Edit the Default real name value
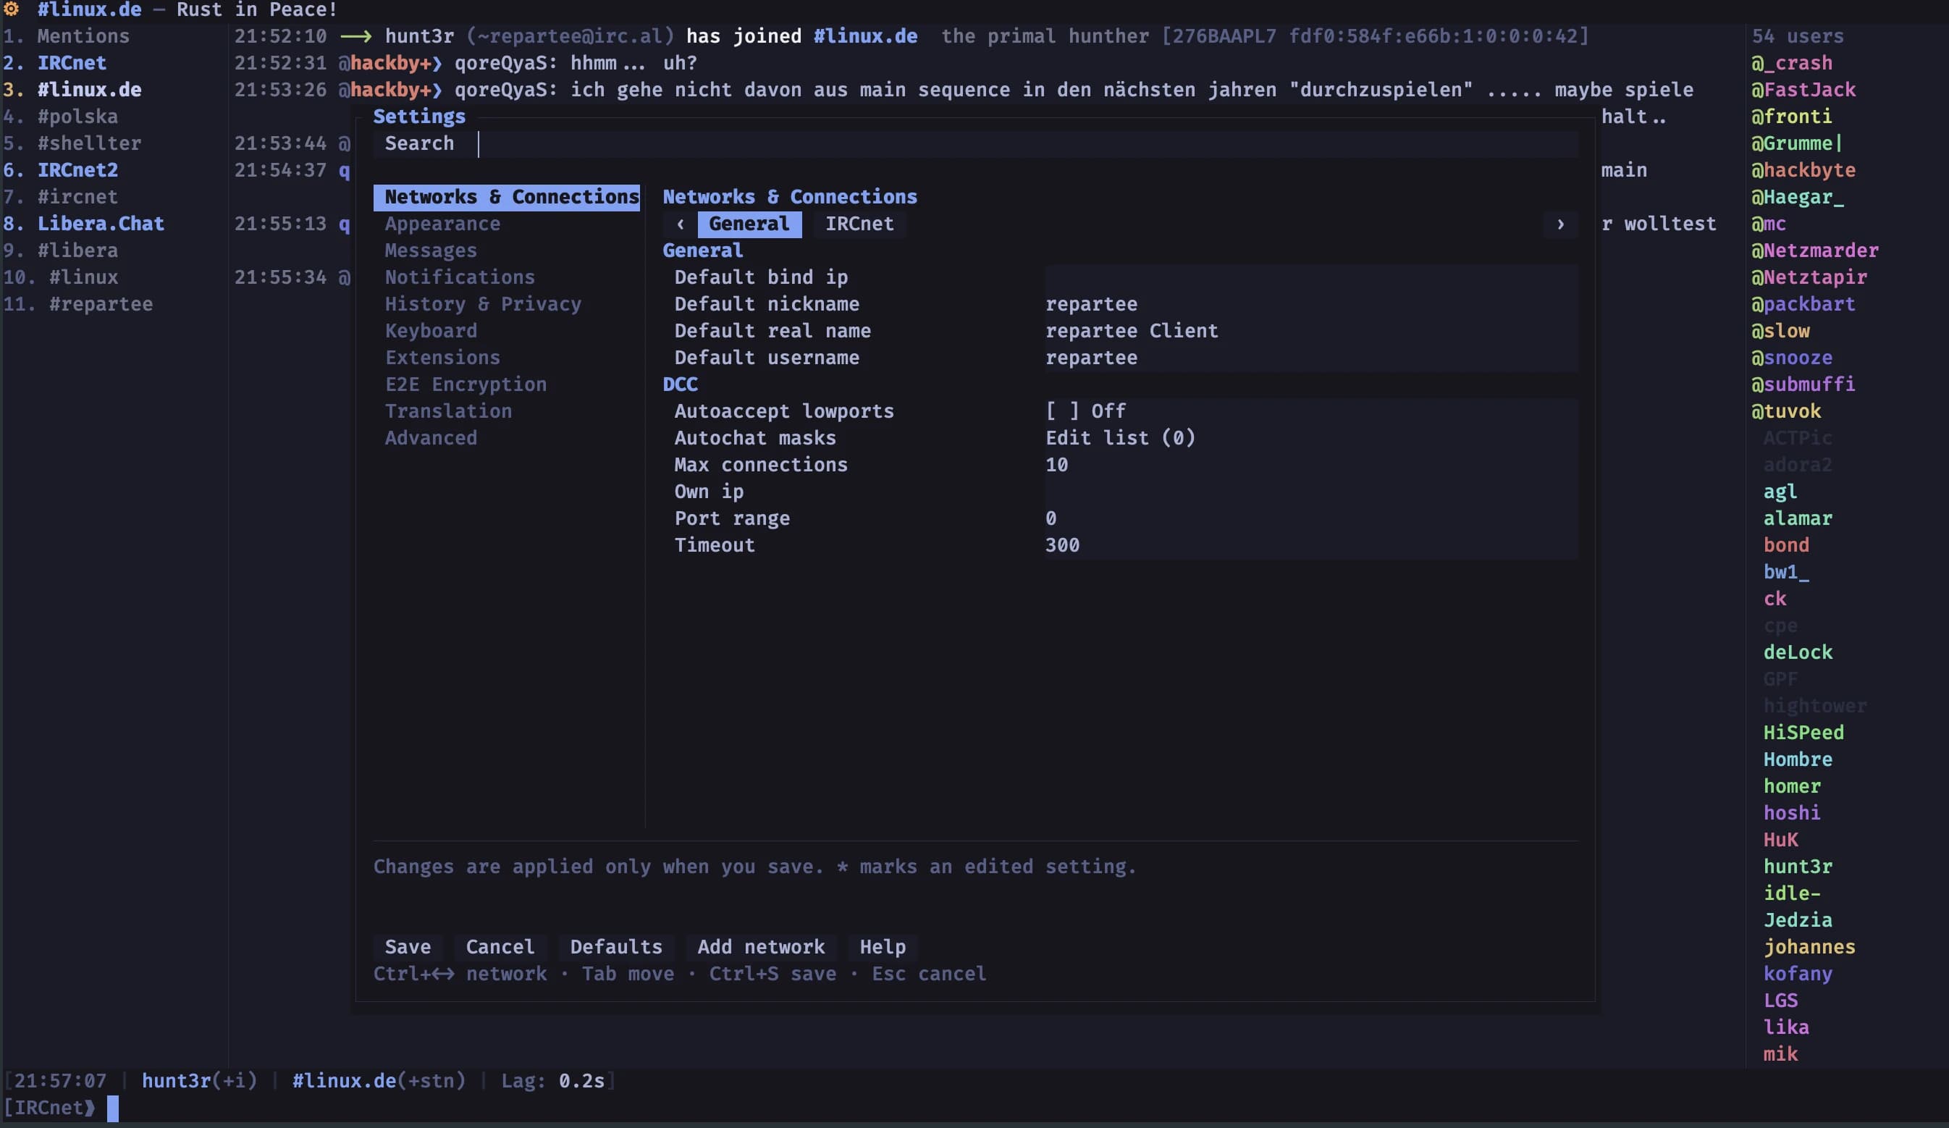The width and height of the screenshot is (1949, 1128). pos(1310,331)
